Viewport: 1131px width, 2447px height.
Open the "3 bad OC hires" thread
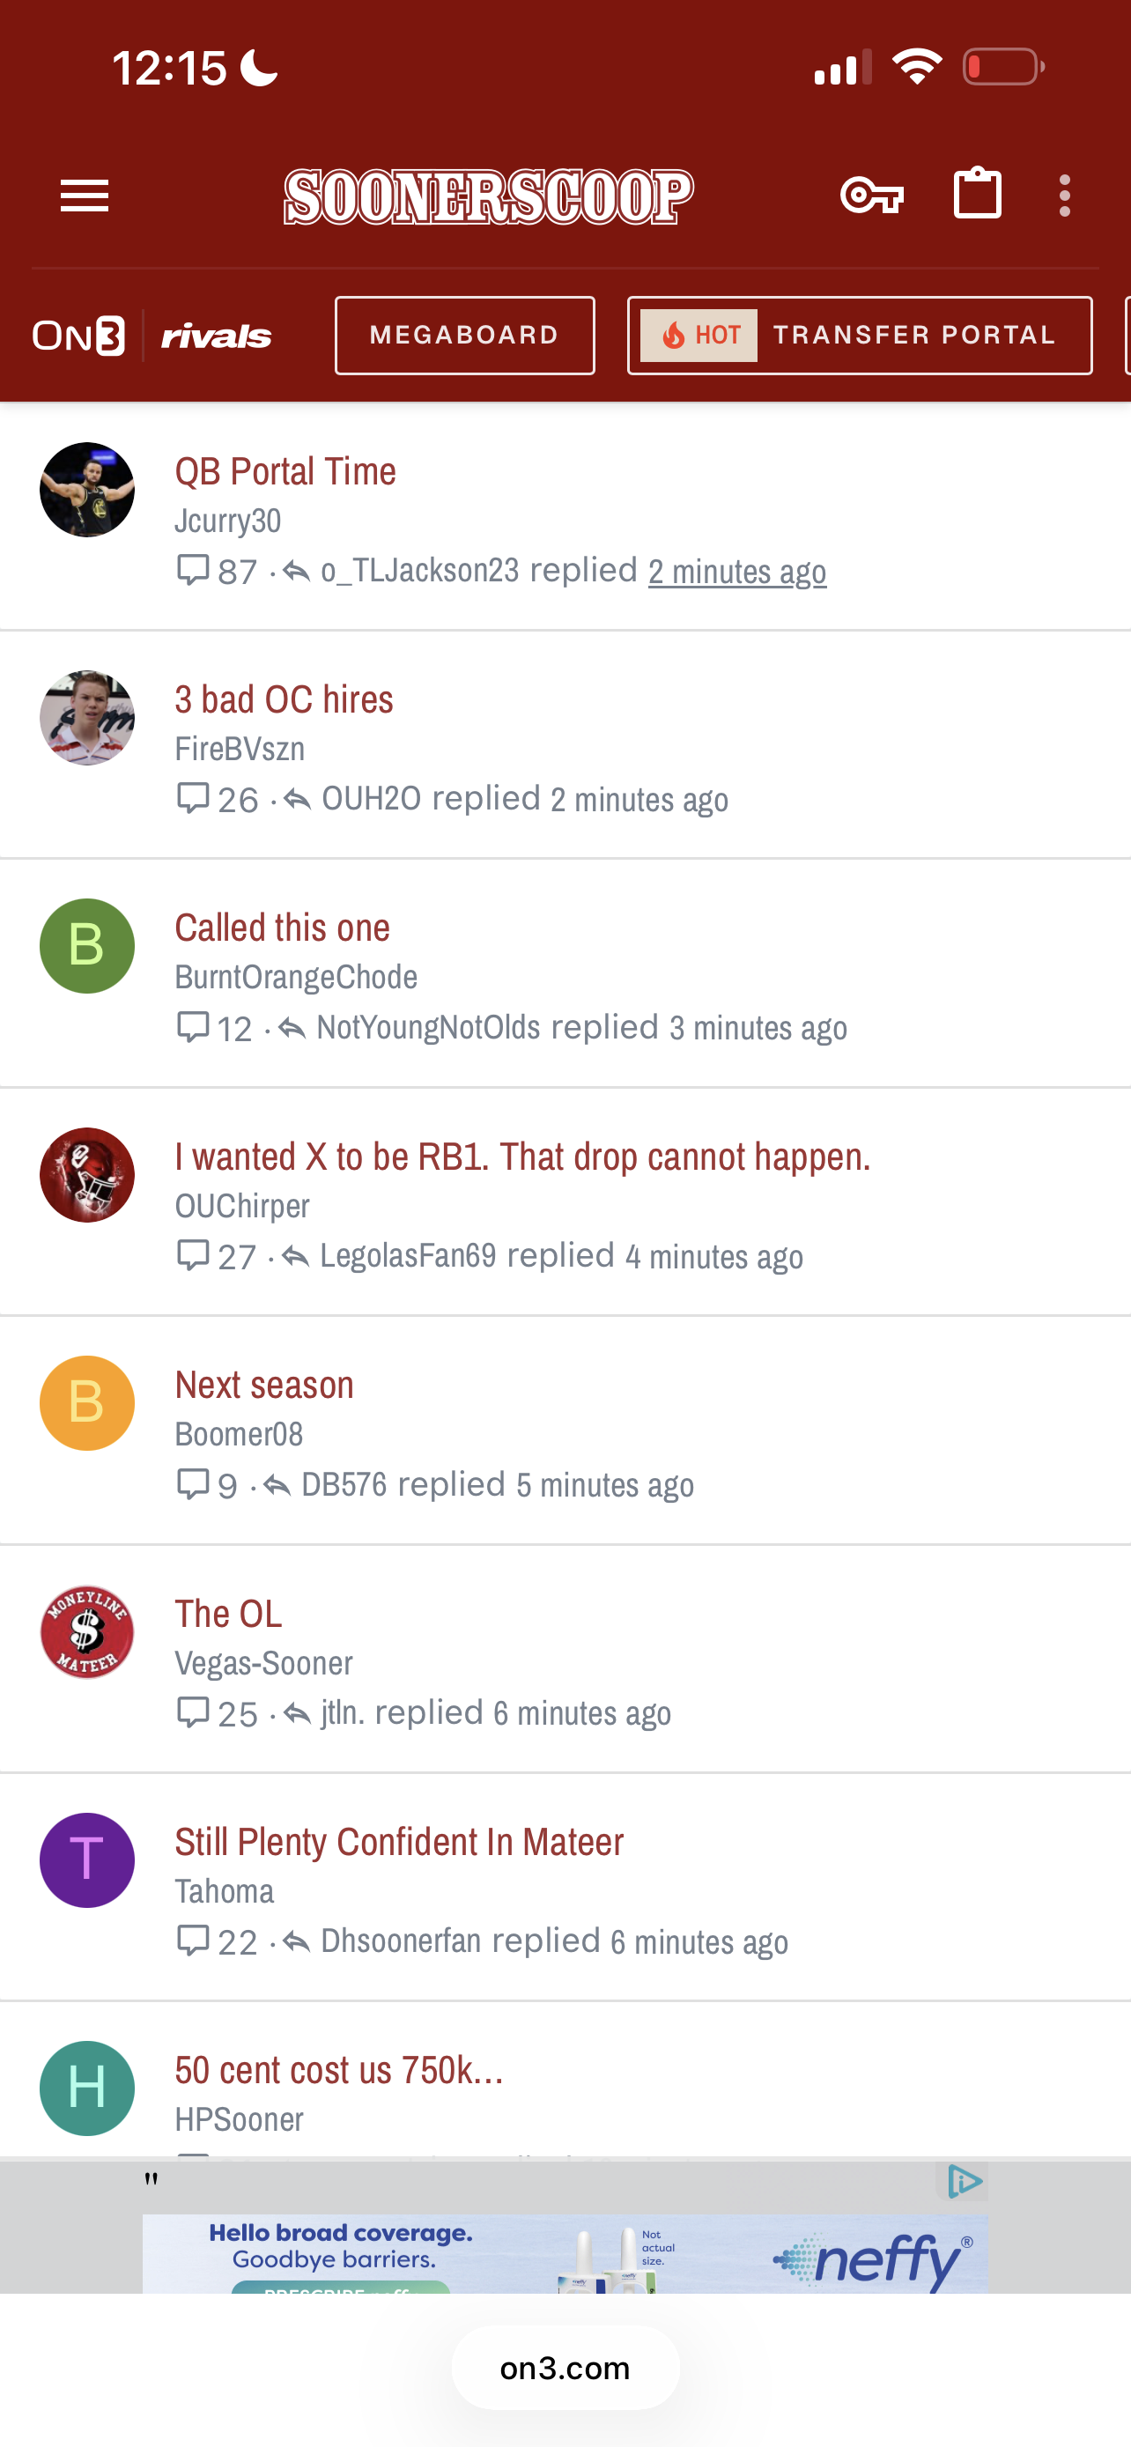(284, 699)
